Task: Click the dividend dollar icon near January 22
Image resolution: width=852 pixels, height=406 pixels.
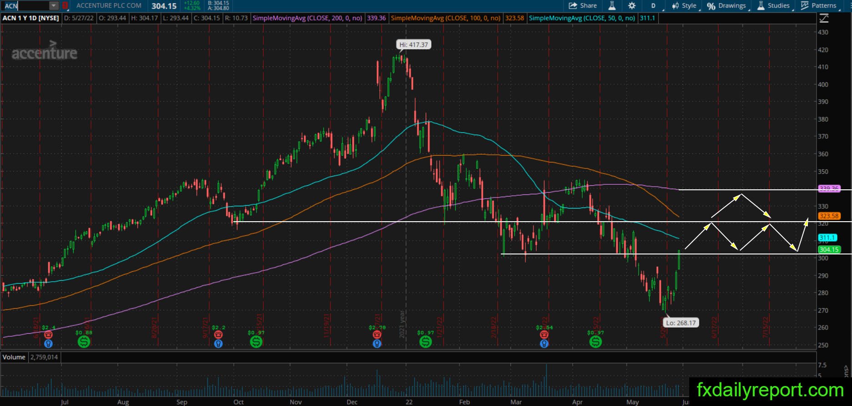Action: click(425, 342)
